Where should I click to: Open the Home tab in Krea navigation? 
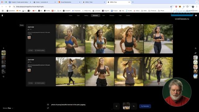(x=71, y=16)
